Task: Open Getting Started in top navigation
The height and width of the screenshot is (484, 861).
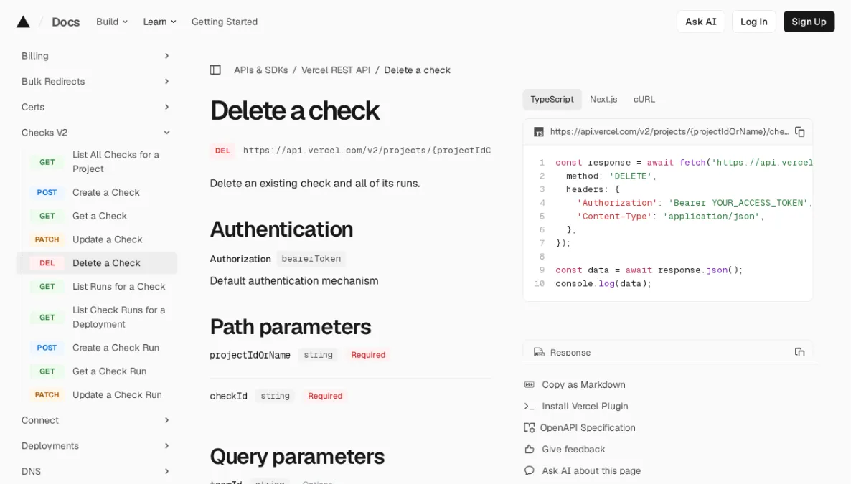Action: click(x=225, y=22)
